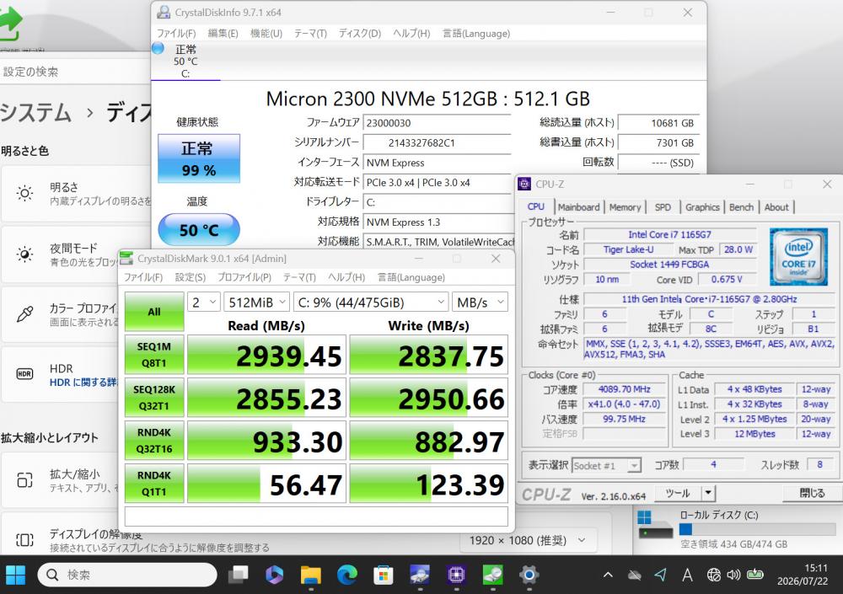Launch Copilot from the taskbar
This screenshot has width=843, height=594.
pyautogui.click(x=274, y=575)
